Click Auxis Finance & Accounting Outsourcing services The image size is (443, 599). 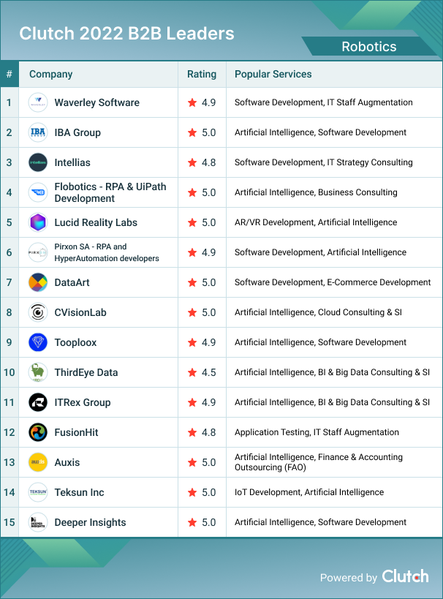pyautogui.click(x=319, y=462)
